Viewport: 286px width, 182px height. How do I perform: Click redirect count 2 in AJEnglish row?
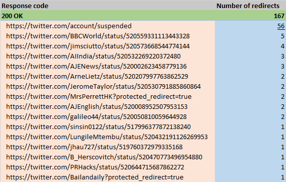pos(282,106)
